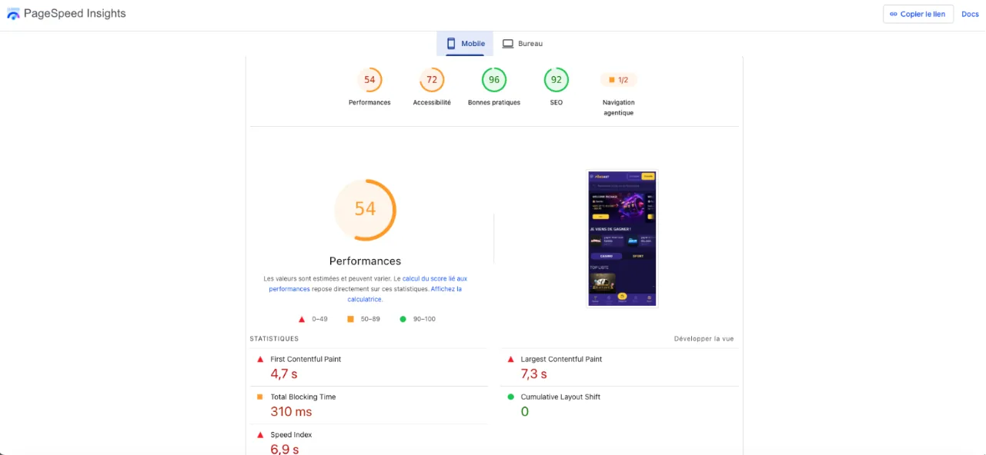Image resolution: width=986 pixels, height=455 pixels.
Task: Select the Bonnes pratiques score gauge 96
Action: point(494,80)
